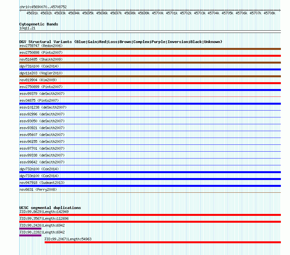Click the 45704k ruler position
This screenshot has height=255, width=290.
tap(213, 13)
